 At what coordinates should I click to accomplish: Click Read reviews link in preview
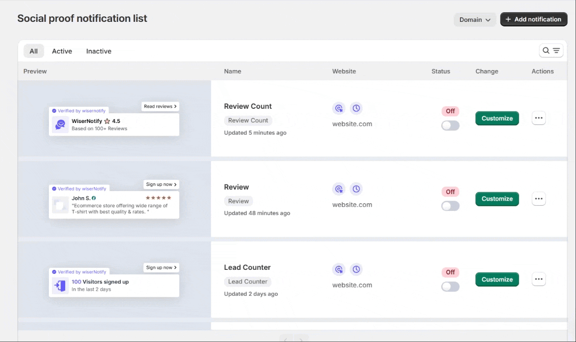(x=160, y=107)
